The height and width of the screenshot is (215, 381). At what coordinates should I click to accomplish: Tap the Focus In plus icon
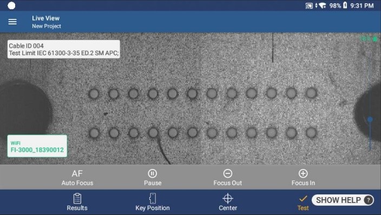tap(303, 173)
